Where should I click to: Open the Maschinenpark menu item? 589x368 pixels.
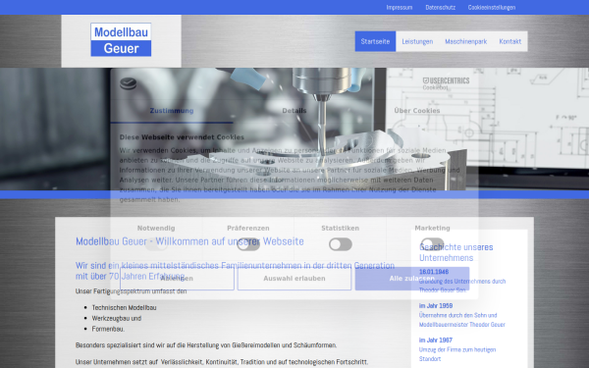point(465,41)
